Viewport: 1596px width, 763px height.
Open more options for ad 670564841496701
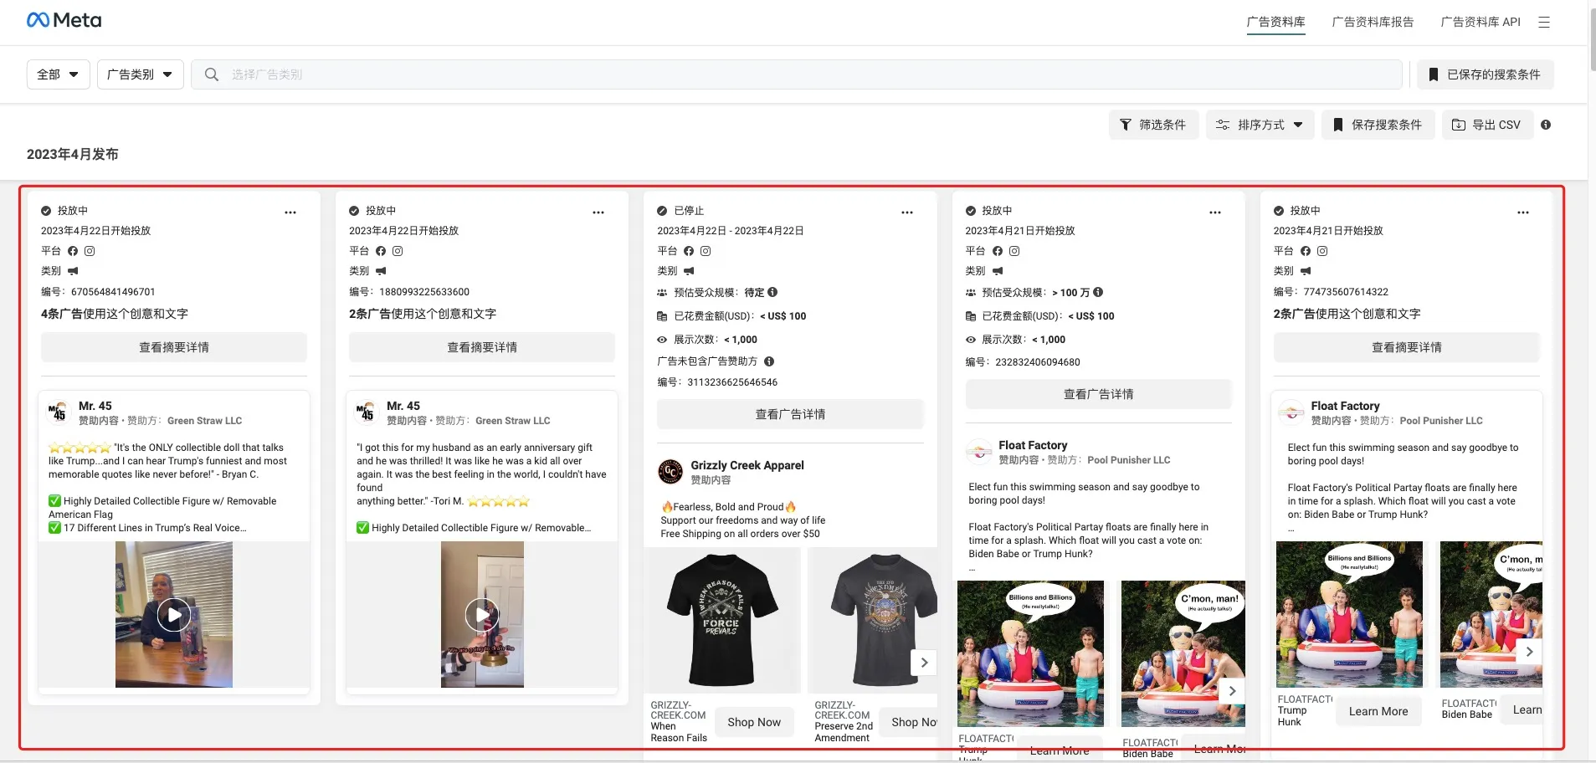click(290, 213)
